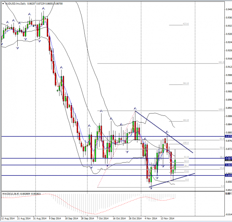
Task: Open the chart menu arrow beside AUDUSD title
Action: 3,4
